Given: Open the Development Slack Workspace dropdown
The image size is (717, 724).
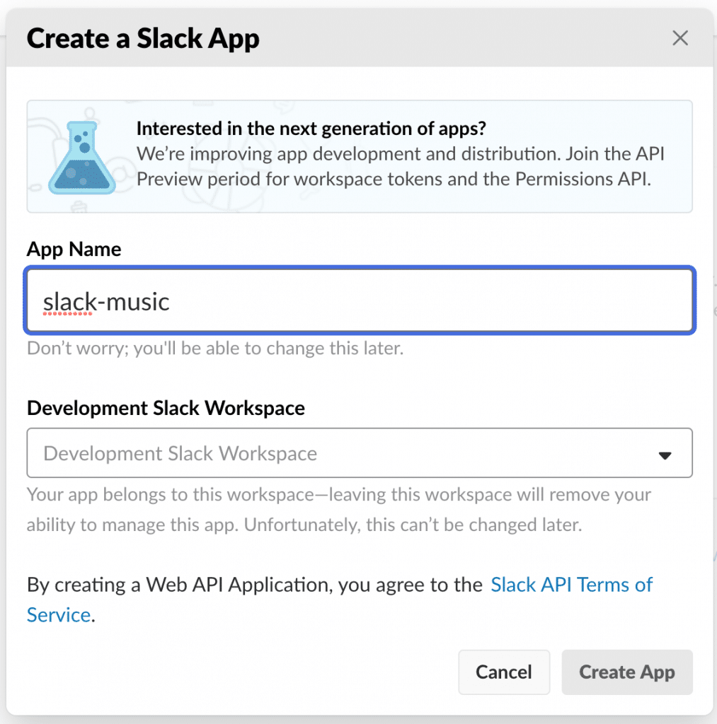Looking at the screenshot, I should [x=360, y=453].
